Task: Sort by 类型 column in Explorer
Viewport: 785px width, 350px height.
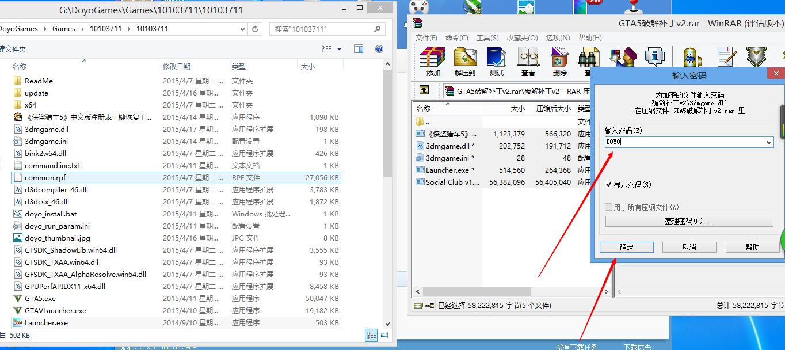Action: pos(239,67)
